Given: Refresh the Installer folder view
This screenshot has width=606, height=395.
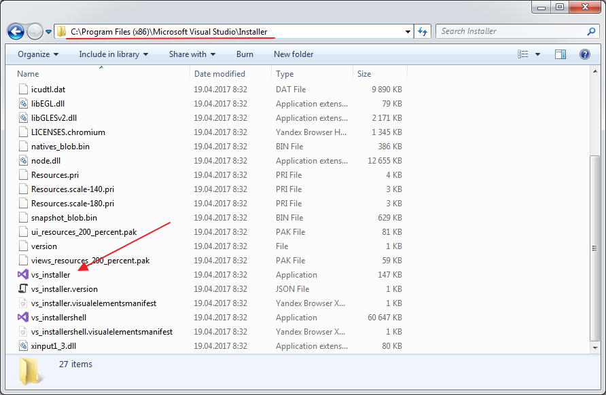Looking at the screenshot, I should 423,32.
